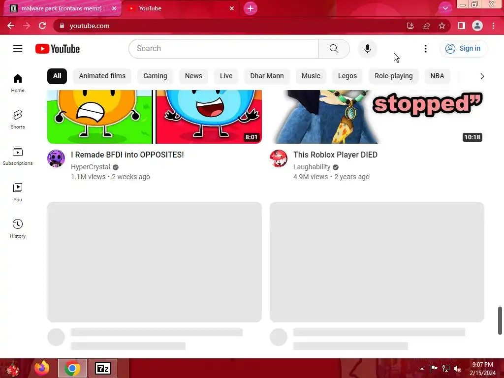Click the network tray icon
The image size is (504, 378).
446,369
